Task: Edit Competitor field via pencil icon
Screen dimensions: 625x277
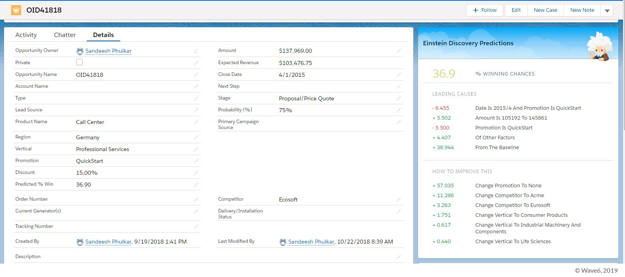Action: coord(398,199)
